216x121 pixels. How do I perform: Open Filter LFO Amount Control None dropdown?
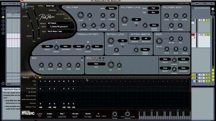coord(154,25)
